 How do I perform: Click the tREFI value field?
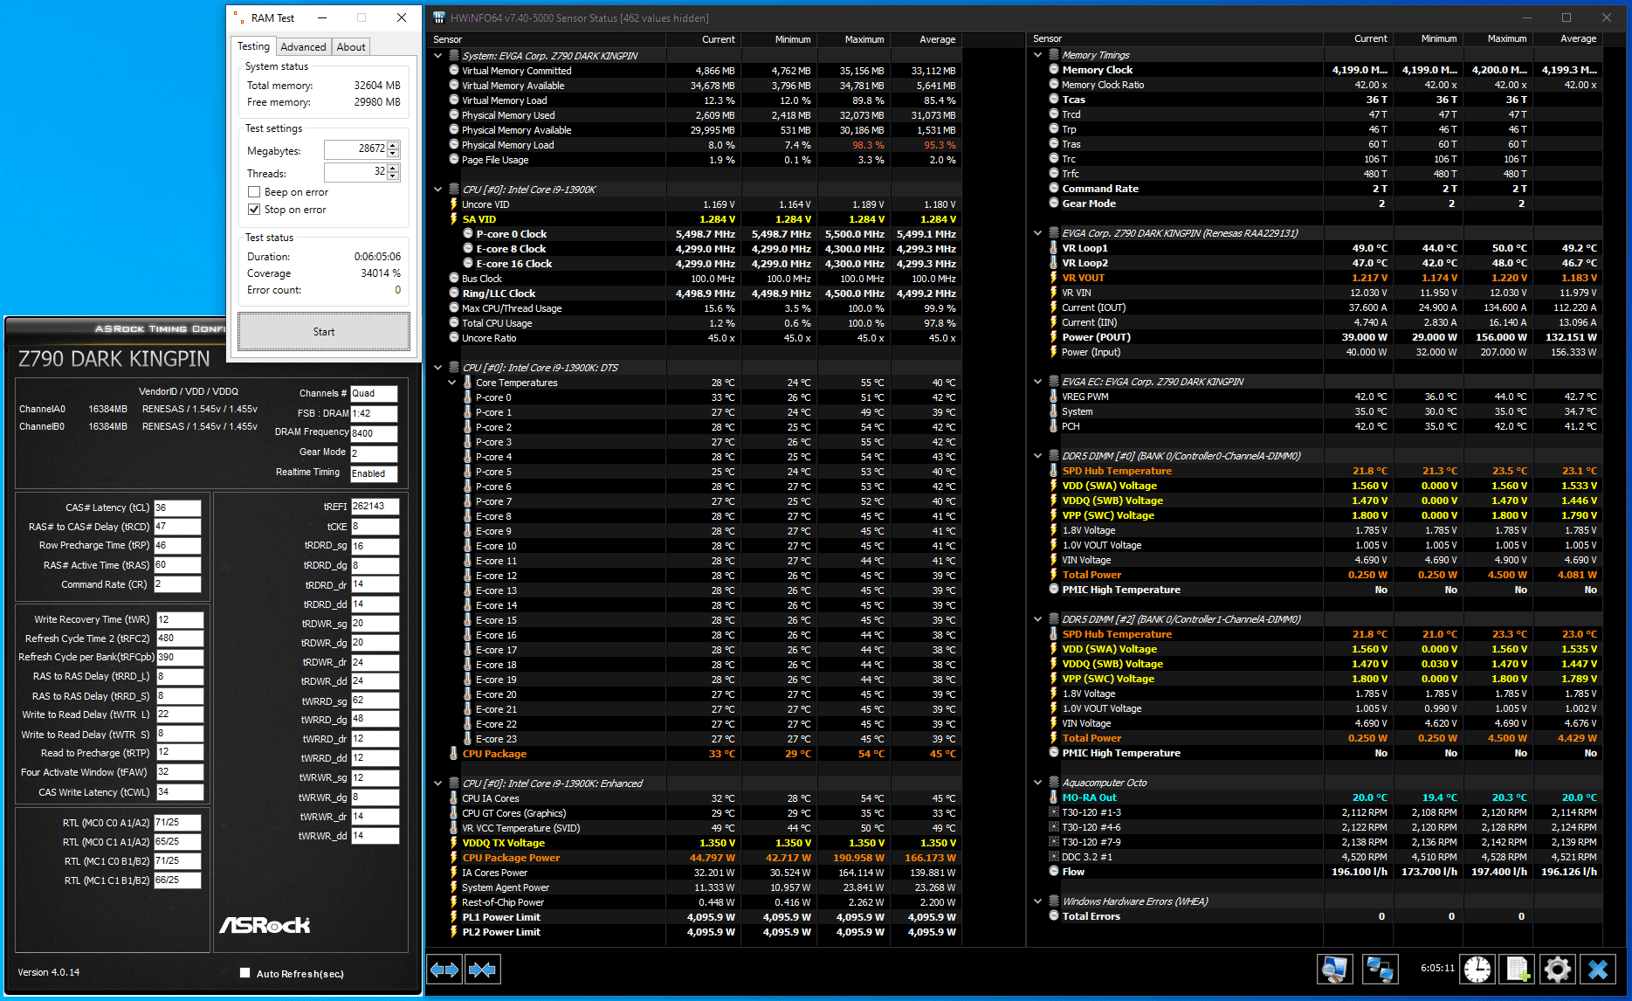pos(375,507)
